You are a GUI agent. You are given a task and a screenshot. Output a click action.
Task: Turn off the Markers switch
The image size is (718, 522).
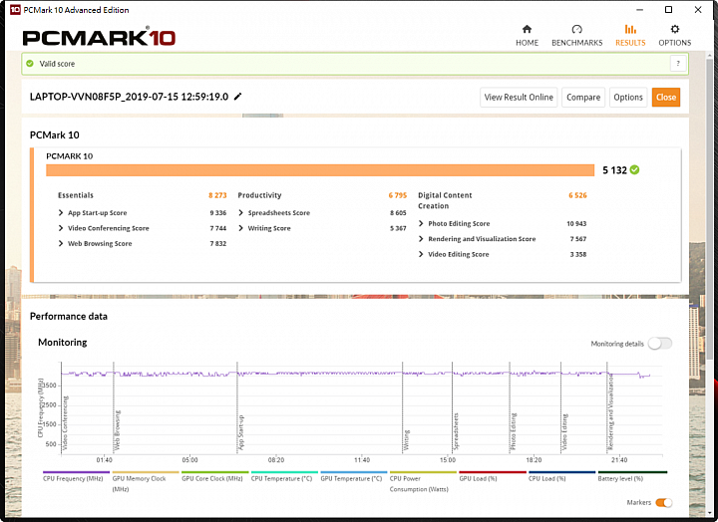point(663,503)
